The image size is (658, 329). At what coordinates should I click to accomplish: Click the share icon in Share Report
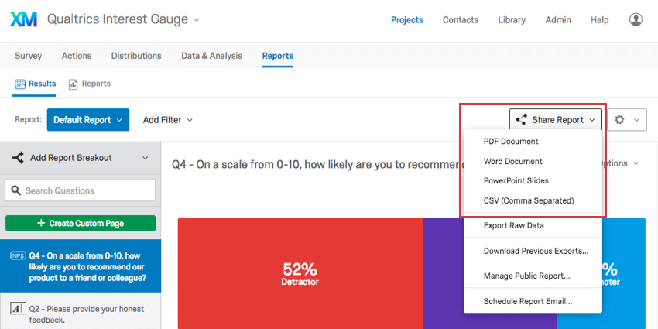pyautogui.click(x=521, y=120)
